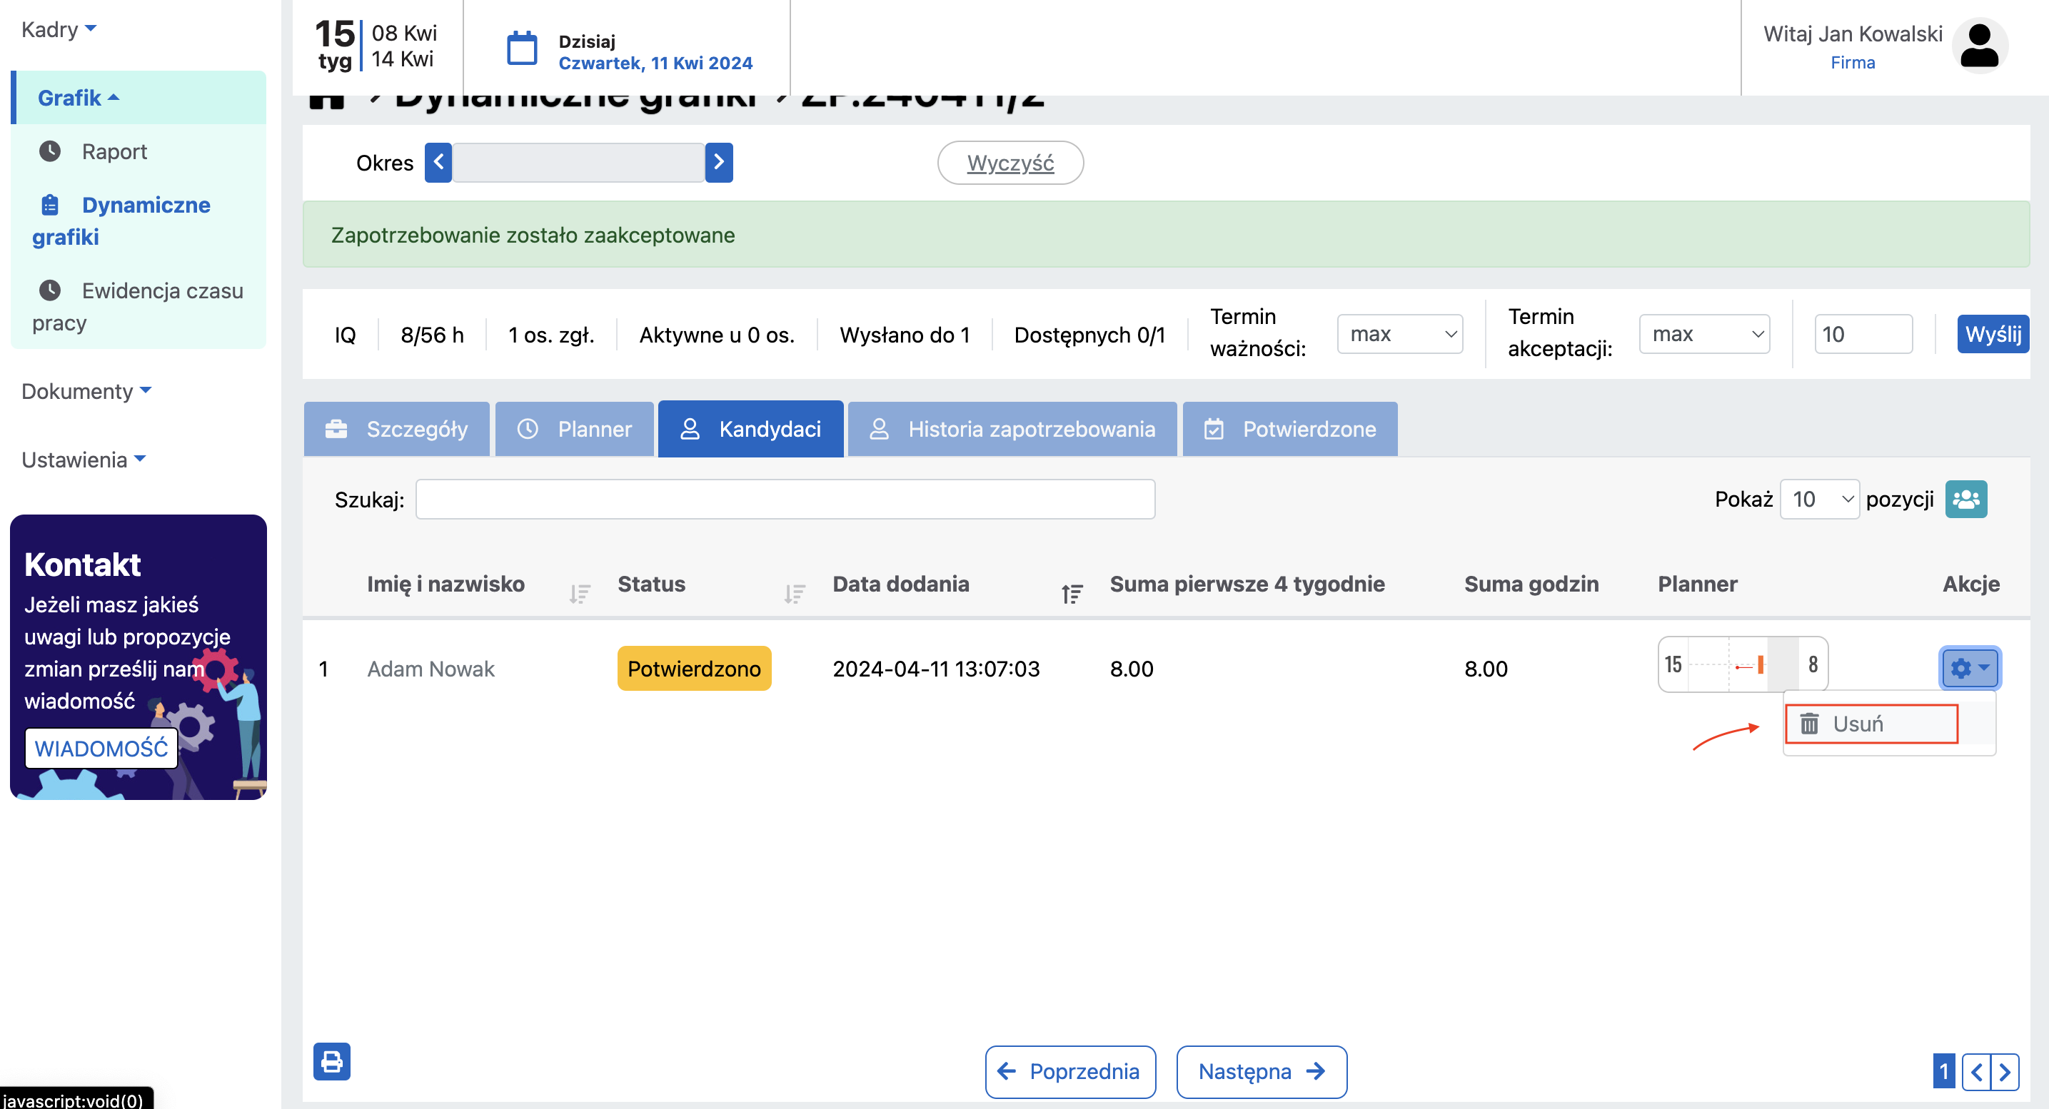This screenshot has width=2049, height=1109.
Task: Click the Aktywne u 0 os. text
Action: [717, 335]
